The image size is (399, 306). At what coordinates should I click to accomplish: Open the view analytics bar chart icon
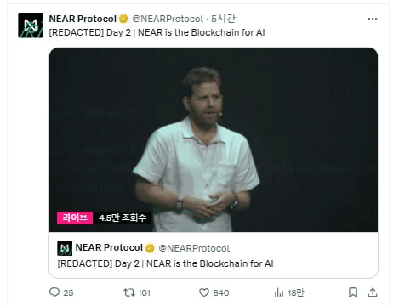pyautogui.click(x=279, y=292)
